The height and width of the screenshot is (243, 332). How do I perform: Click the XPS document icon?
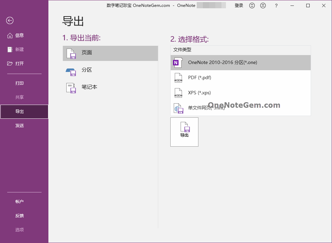coord(178,93)
